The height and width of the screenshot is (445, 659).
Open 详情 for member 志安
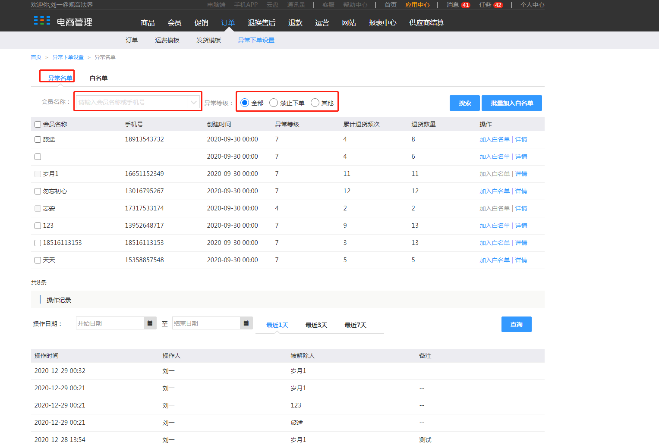click(x=521, y=208)
